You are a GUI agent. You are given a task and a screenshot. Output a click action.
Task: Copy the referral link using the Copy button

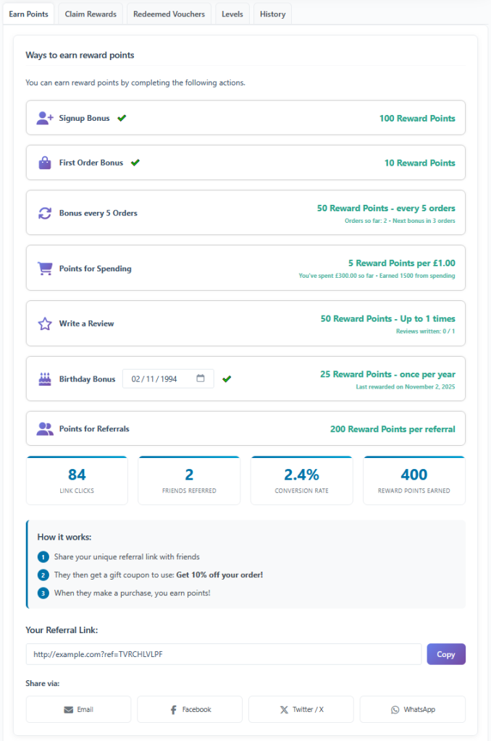coord(446,653)
